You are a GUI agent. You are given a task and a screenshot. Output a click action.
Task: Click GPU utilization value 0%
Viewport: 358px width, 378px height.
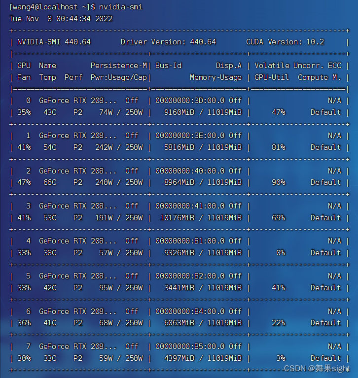click(281, 253)
